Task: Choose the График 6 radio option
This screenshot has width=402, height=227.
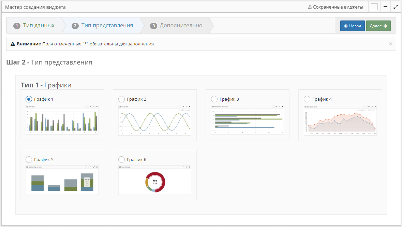Action: click(x=121, y=159)
